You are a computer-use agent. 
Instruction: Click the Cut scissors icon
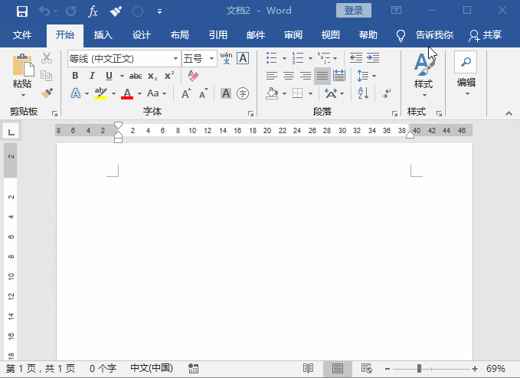tap(47, 58)
